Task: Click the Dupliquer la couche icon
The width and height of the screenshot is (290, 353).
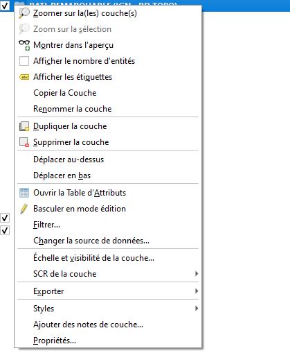Action: click(24, 126)
